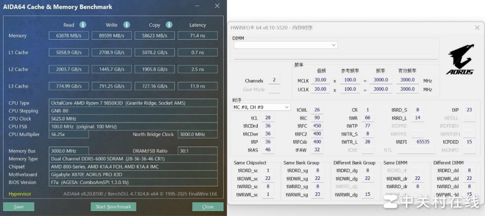Click the Save button in AIDA64
The width and height of the screenshot is (485, 216).
click(19, 207)
